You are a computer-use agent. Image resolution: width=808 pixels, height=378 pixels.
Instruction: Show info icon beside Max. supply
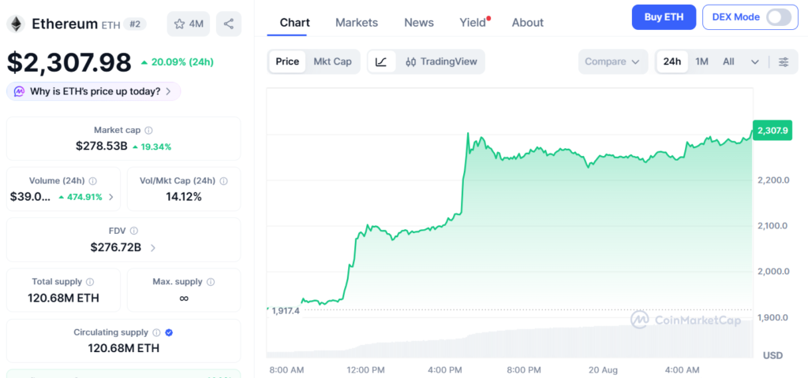point(211,282)
